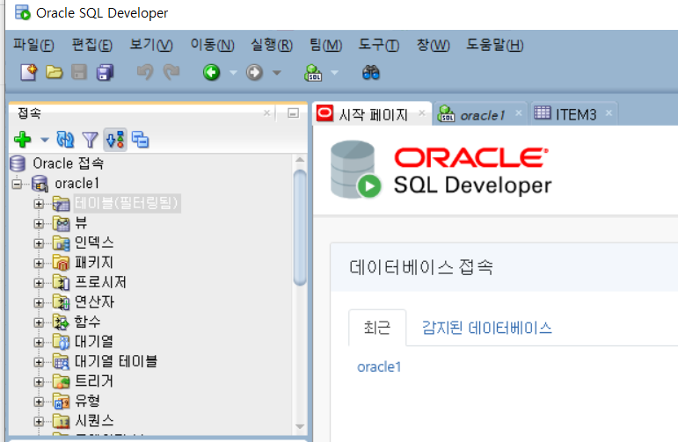Image resolution: width=678 pixels, height=442 pixels.
Task: Open the 팀(M) menu
Action: click(x=325, y=45)
